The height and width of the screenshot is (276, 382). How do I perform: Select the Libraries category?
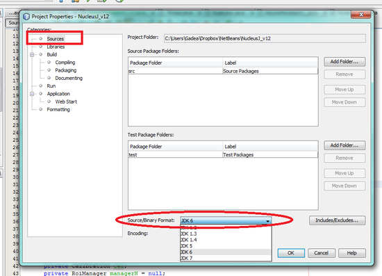[x=56, y=47]
